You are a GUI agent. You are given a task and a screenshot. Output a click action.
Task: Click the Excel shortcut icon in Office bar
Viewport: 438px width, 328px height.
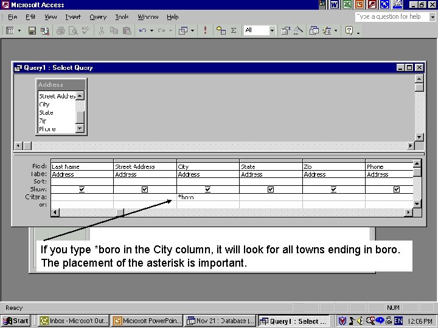347,4
